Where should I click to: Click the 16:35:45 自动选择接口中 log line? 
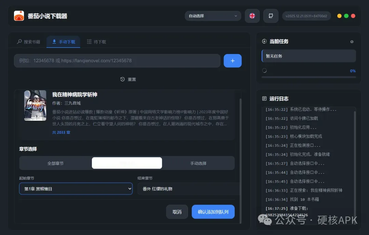[x=295, y=181]
